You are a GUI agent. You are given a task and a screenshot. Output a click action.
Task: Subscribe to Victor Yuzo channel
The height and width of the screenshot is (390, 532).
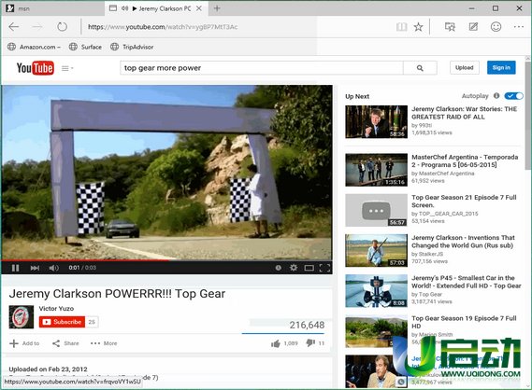point(62,322)
